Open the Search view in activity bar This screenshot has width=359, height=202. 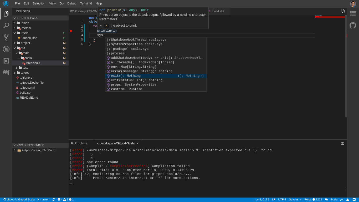point(6,26)
